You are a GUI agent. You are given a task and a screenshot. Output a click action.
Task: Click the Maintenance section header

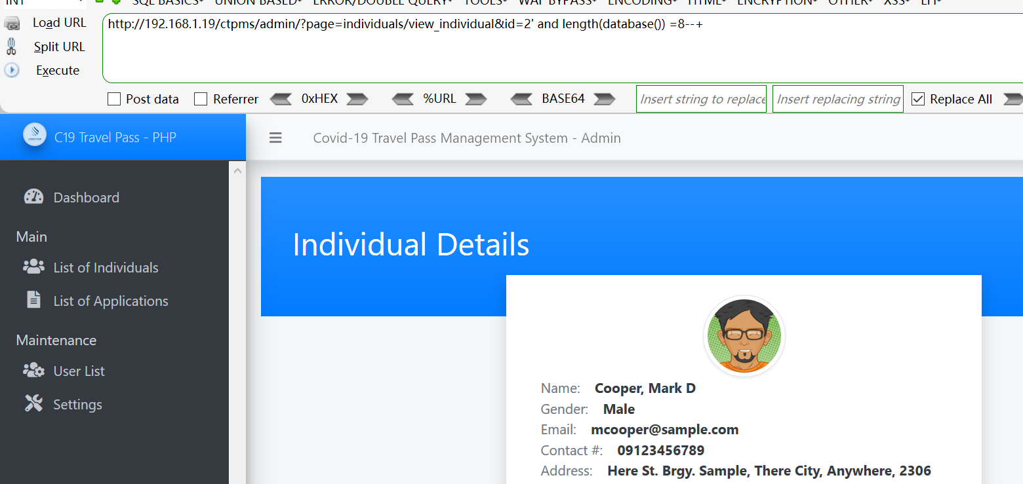pos(56,340)
